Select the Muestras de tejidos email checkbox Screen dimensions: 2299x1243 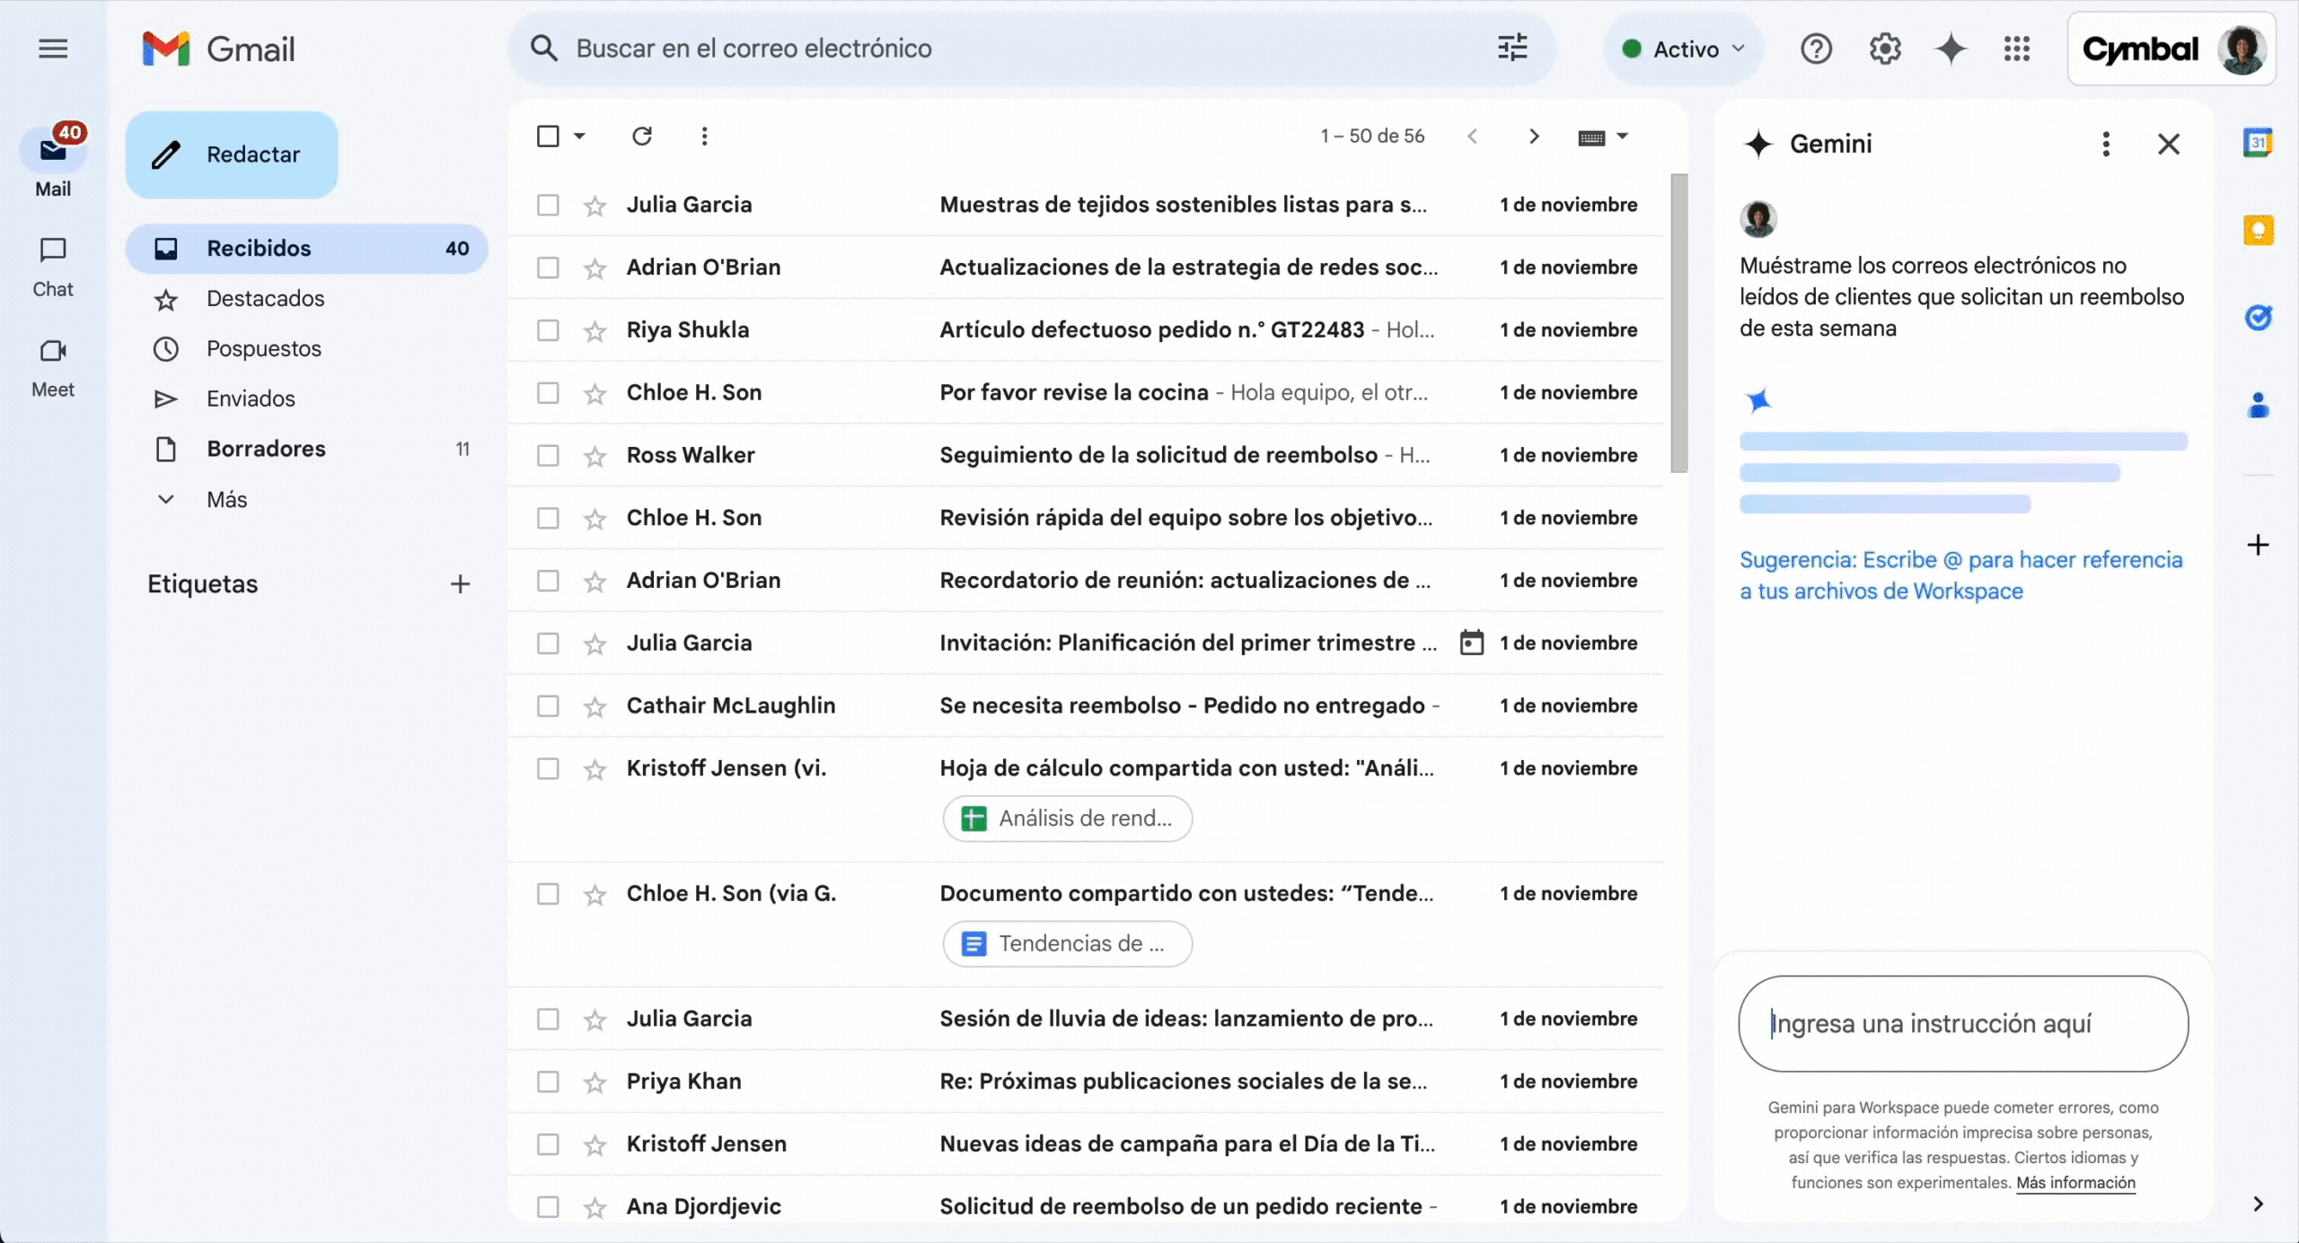coord(548,206)
